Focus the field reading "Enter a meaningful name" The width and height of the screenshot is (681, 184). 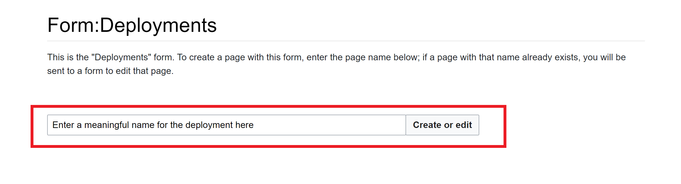point(226,125)
